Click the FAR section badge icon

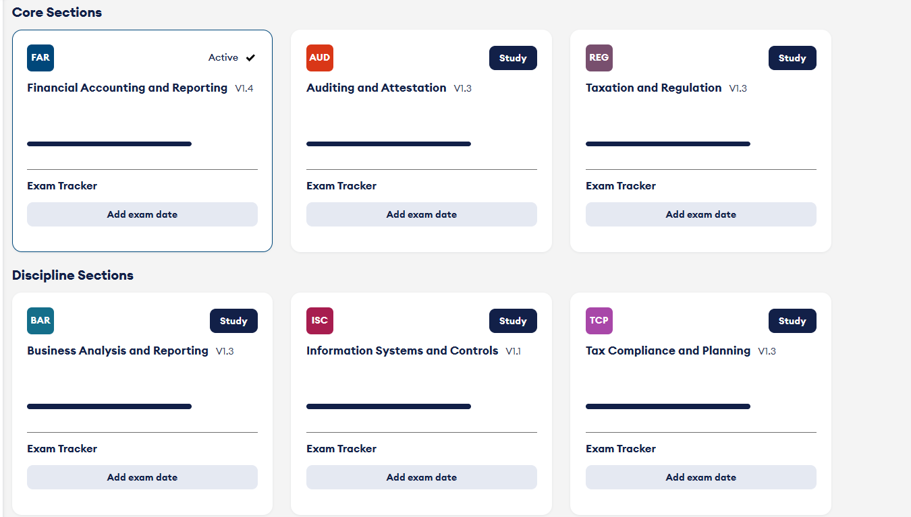(40, 58)
